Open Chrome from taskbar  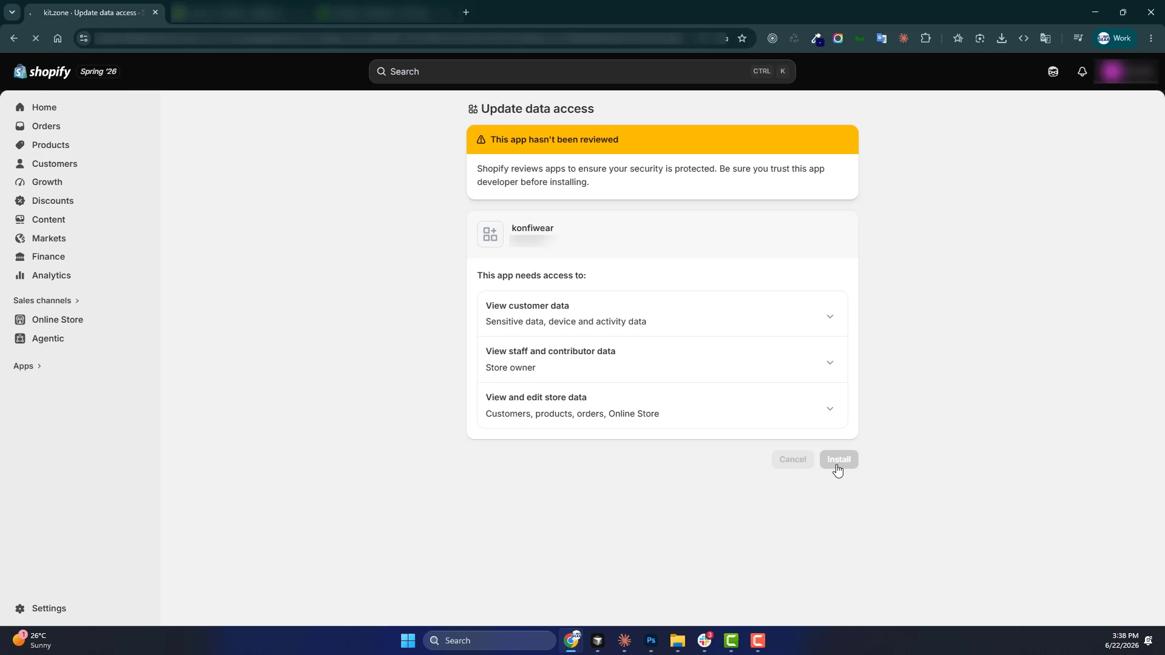click(571, 640)
